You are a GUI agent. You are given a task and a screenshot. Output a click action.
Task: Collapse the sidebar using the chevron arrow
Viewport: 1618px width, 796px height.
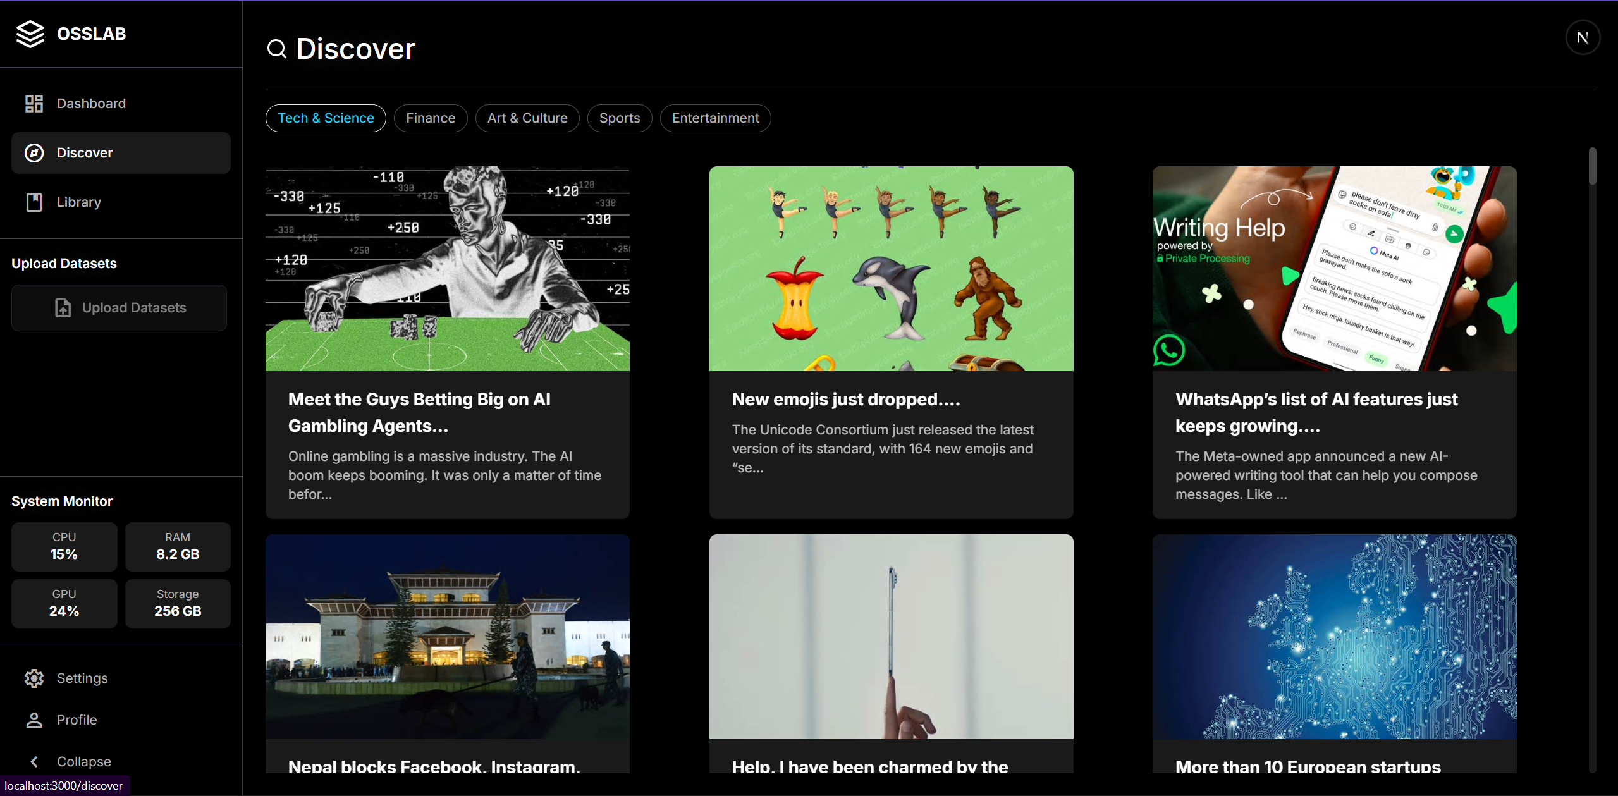pos(34,761)
